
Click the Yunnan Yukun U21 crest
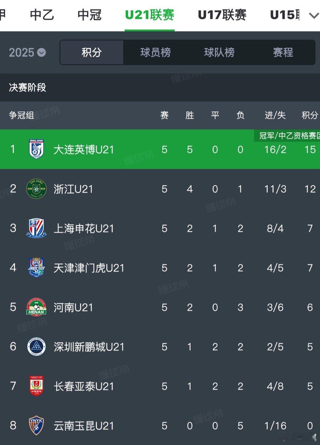(36, 425)
